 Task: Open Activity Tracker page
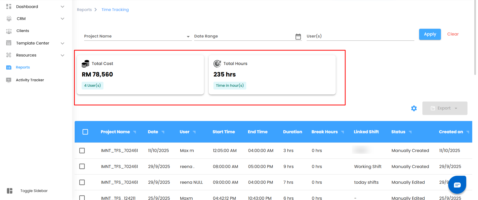(x=30, y=80)
